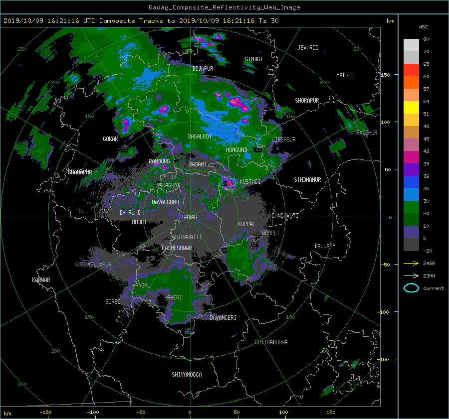Click the dBZ legend heading
Image resolution: width=449 pixels, height=419 pixels.
coord(423,27)
